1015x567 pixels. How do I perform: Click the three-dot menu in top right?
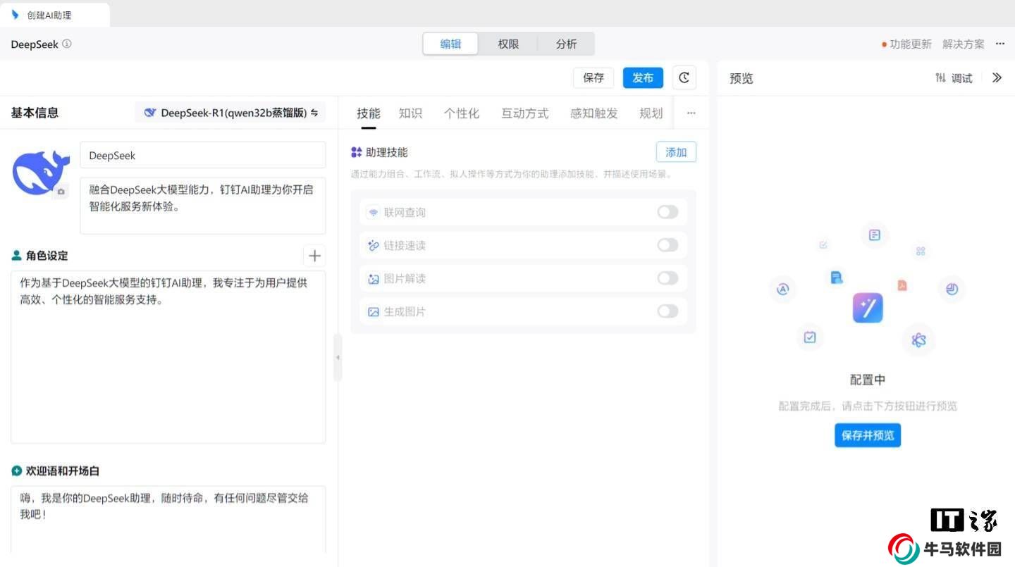(999, 44)
